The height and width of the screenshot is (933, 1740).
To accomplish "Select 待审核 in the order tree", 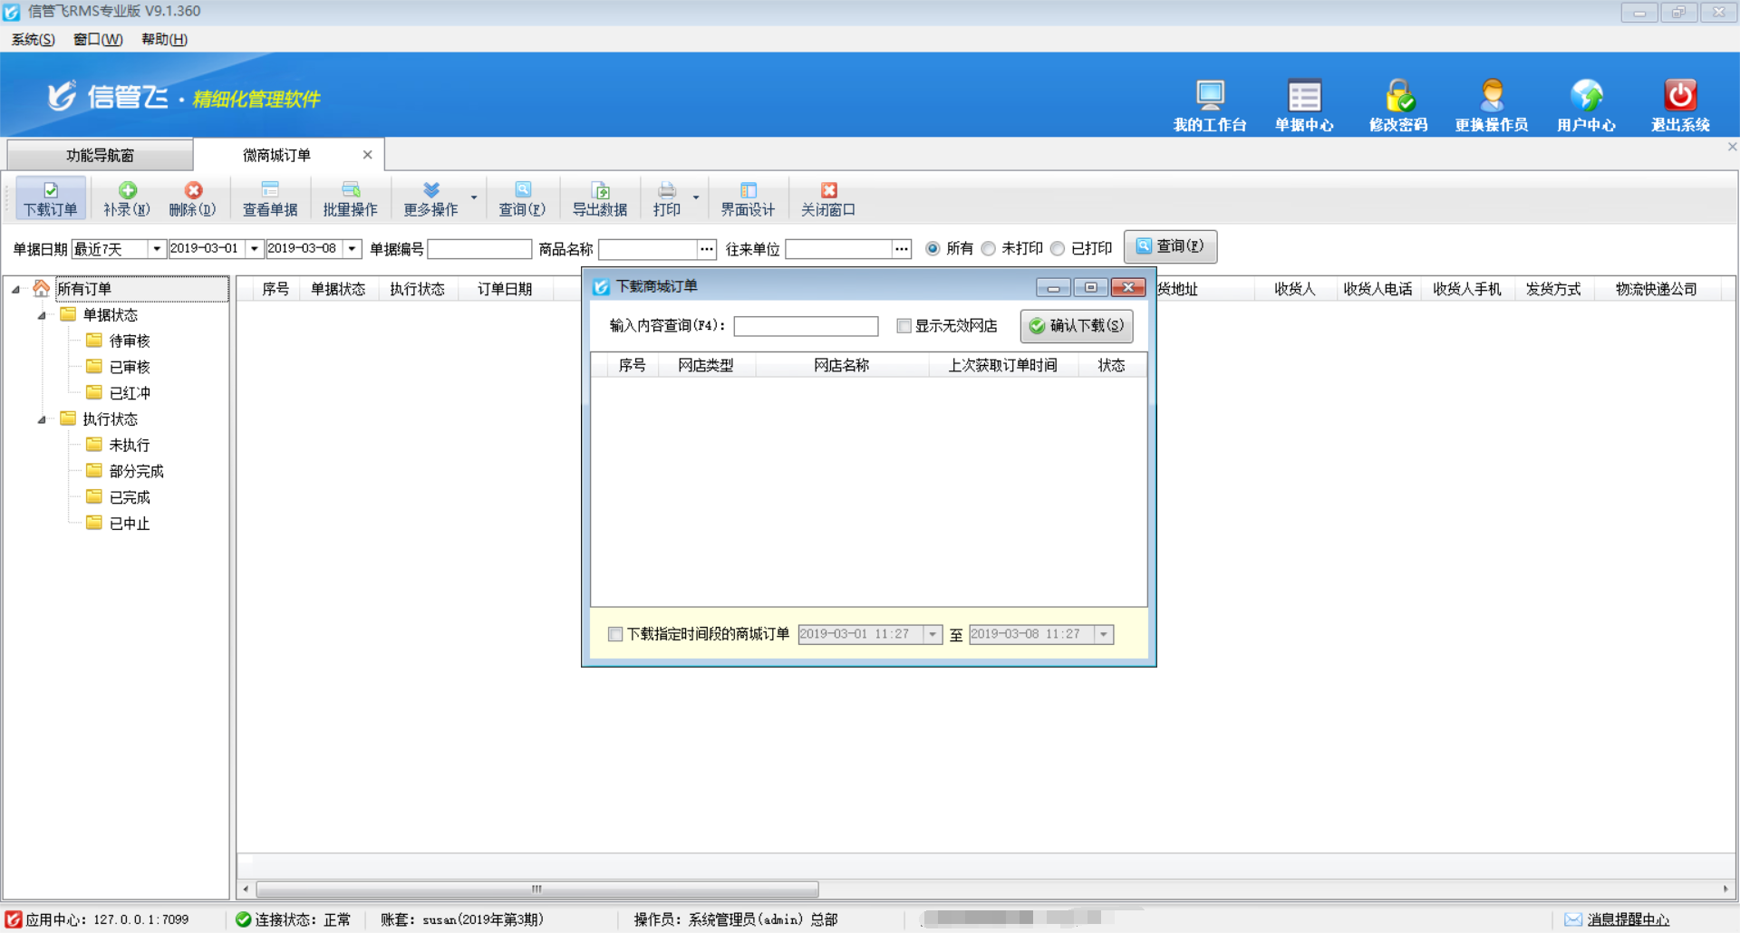I will [130, 341].
